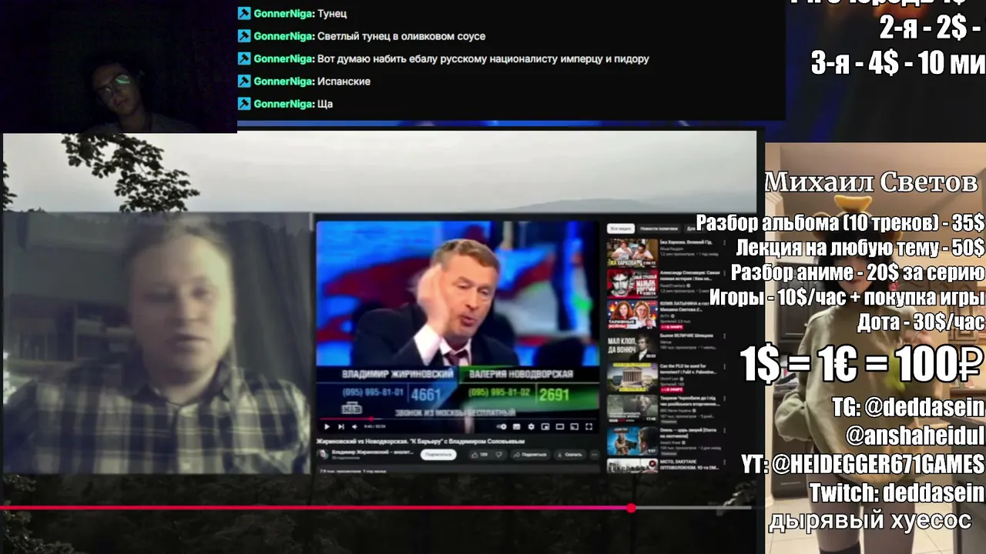Switch the player to theater mode
The image size is (986, 554).
click(560, 426)
